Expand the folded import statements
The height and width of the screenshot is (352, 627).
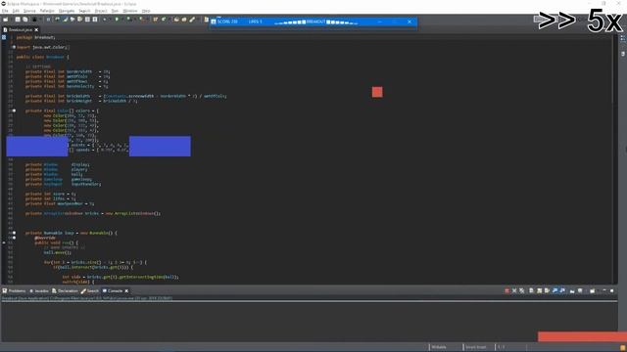tap(14, 47)
